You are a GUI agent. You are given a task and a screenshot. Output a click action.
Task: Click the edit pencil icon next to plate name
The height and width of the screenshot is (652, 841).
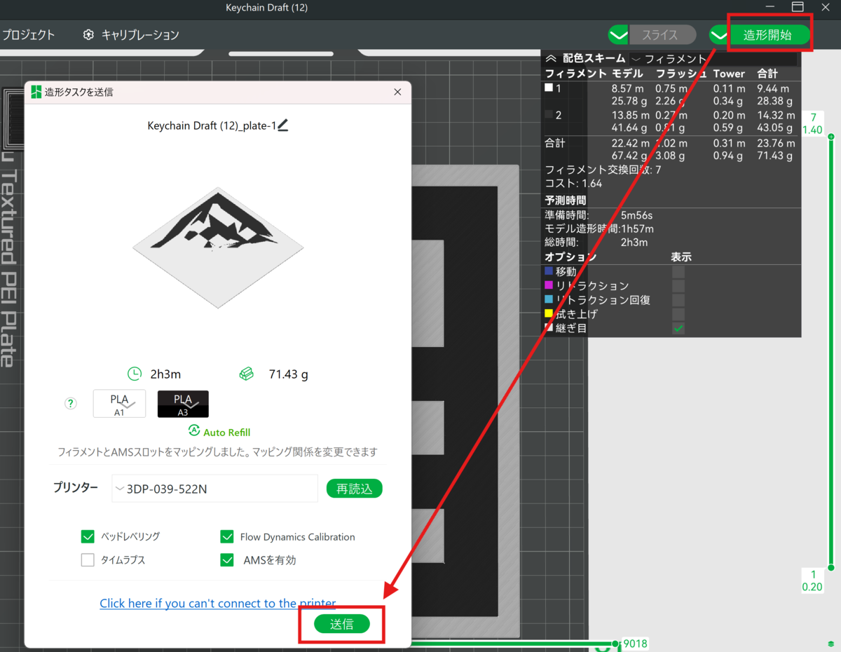tap(284, 125)
